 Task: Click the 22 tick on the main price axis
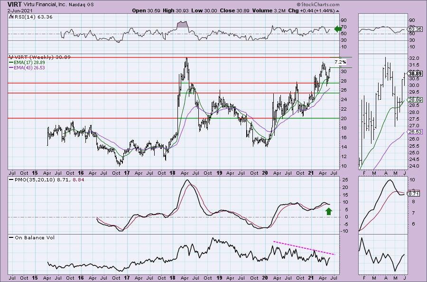344,109
